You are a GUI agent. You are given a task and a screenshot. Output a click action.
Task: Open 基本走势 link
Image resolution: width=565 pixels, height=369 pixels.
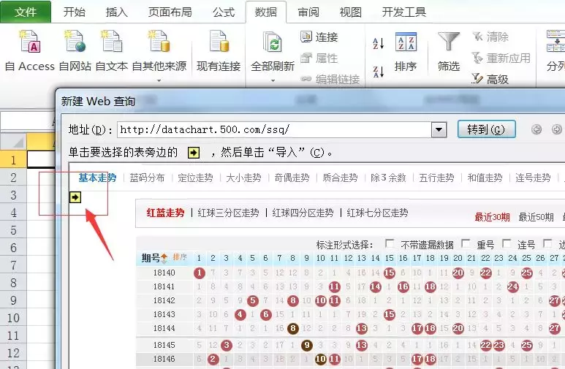tap(97, 178)
